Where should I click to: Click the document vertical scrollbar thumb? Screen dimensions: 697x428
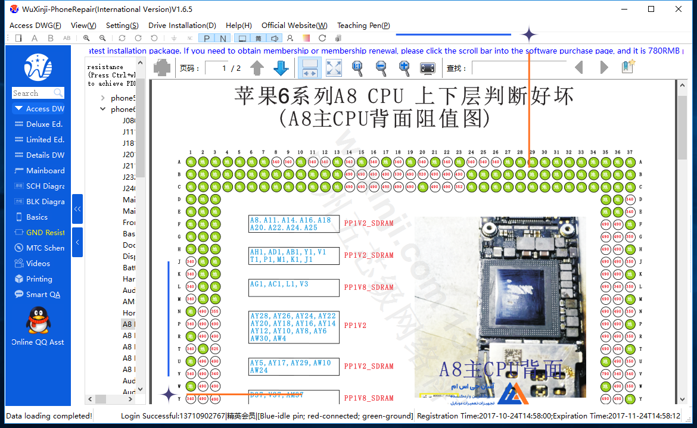coord(682,127)
